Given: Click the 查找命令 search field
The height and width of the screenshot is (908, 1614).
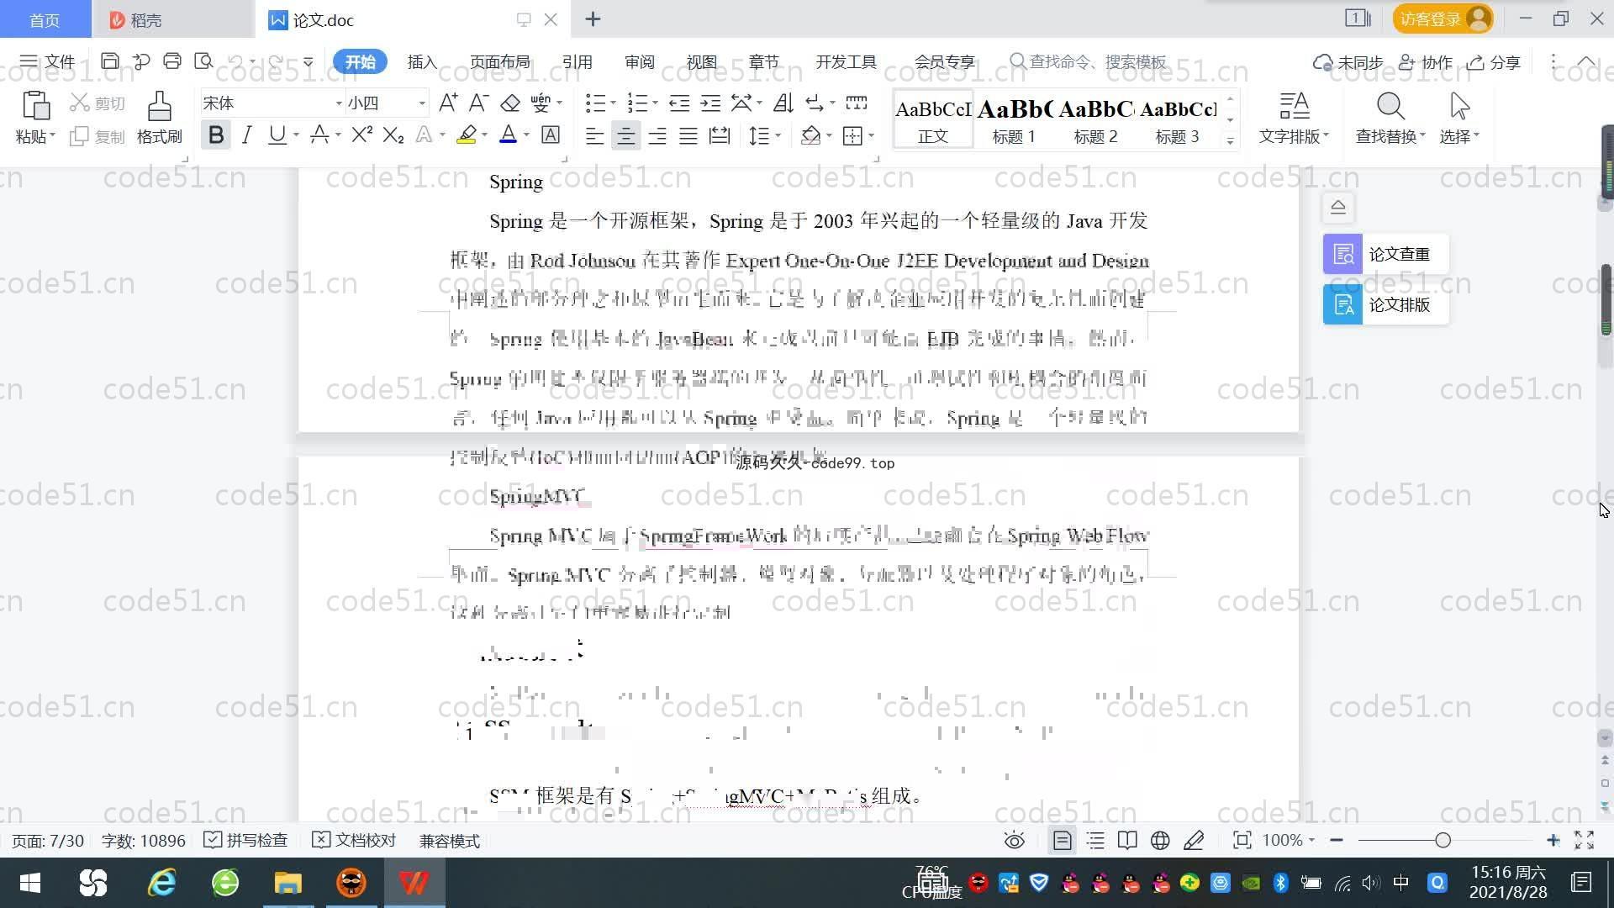Looking at the screenshot, I should (1089, 61).
